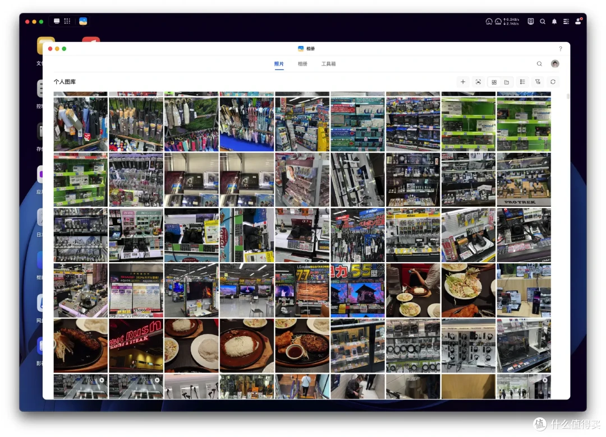The width and height of the screenshot is (606, 437).
Task: Switch to the 相册 tab
Action: click(x=302, y=64)
